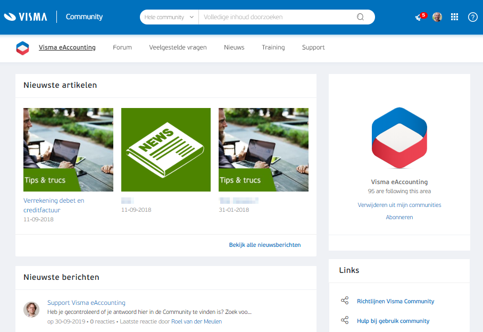Viewport: 483px width, 332px height.
Task: Click the magnifier search icon
Action: click(x=361, y=17)
